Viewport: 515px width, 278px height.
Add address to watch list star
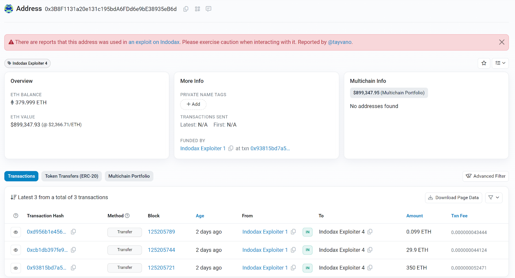click(x=484, y=63)
